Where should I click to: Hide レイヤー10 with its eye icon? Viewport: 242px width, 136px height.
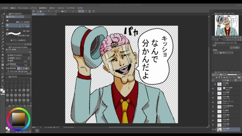pos(213,98)
